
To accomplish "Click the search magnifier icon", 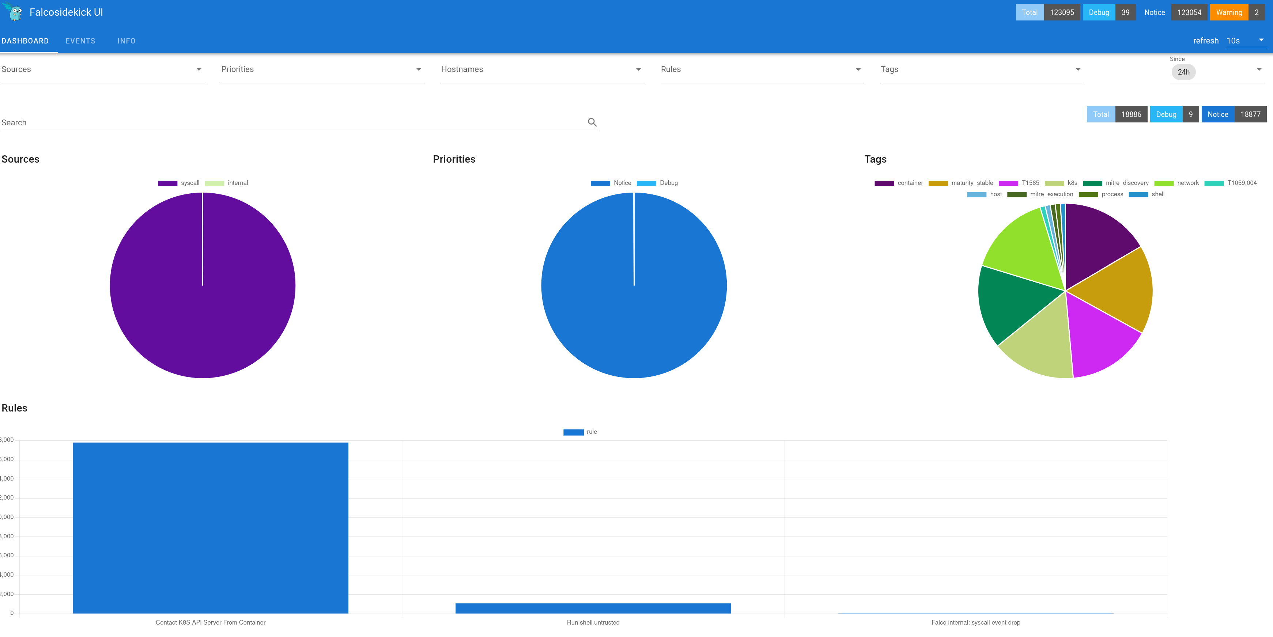I will pyautogui.click(x=593, y=122).
